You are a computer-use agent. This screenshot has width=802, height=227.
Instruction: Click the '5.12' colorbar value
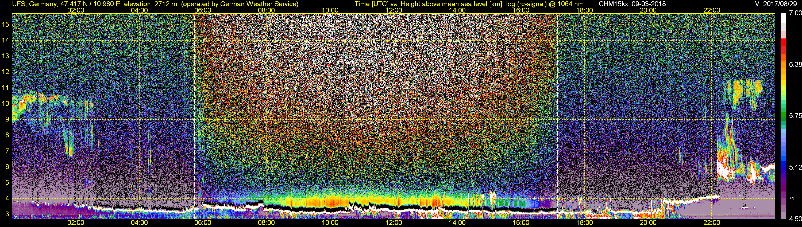click(796, 167)
